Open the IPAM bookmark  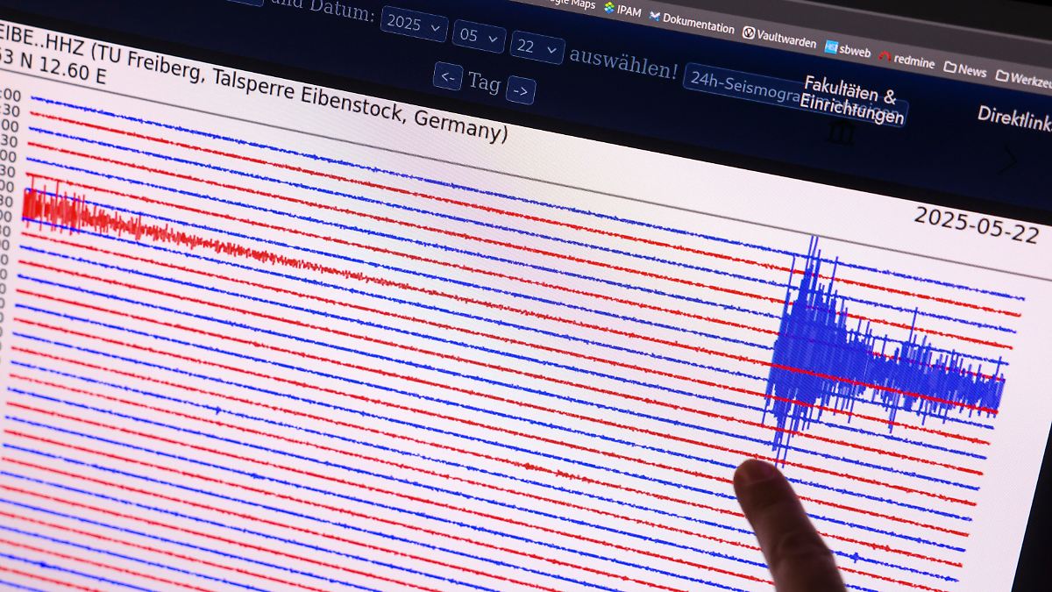coord(627,11)
